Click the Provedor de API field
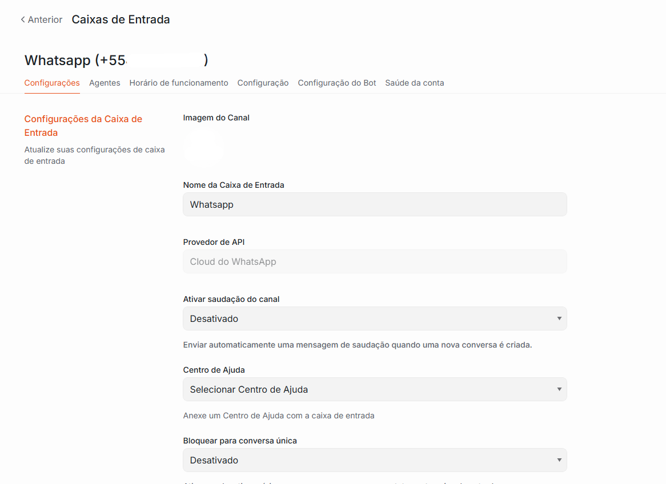666x484 pixels. click(375, 261)
